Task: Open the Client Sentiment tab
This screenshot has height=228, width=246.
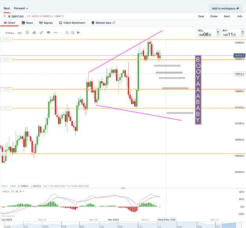Action: coord(72,23)
